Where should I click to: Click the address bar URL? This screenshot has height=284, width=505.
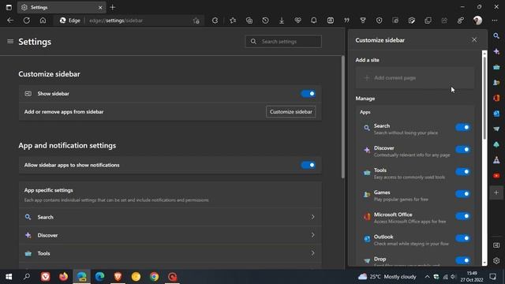click(116, 21)
